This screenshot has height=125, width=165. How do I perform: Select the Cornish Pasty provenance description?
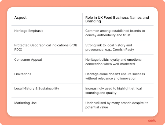(x=110, y=47)
